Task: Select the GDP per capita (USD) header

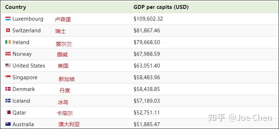Action: (x=161, y=7)
